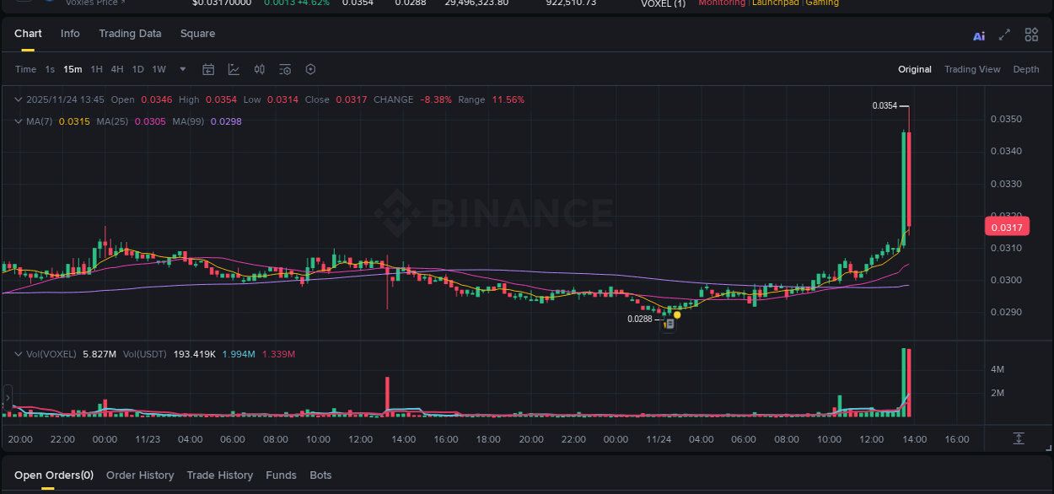The height and width of the screenshot is (494, 1054).
Task: Switch to the Trading Data tab
Action: pyautogui.click(x=130, y=34)
